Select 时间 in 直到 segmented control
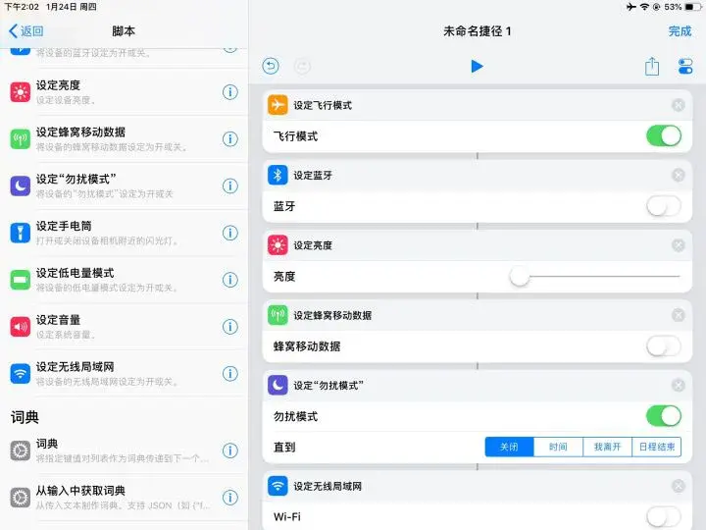The height and width of the screenshot is (530, 706). tap(558, 447)
